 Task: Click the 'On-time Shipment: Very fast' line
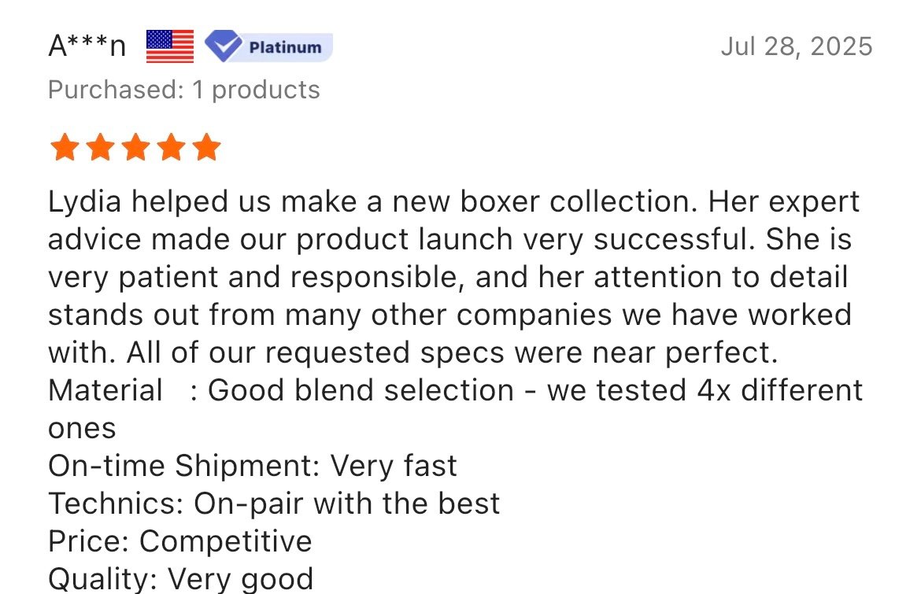pyautogui.click(x=252, y=466)
